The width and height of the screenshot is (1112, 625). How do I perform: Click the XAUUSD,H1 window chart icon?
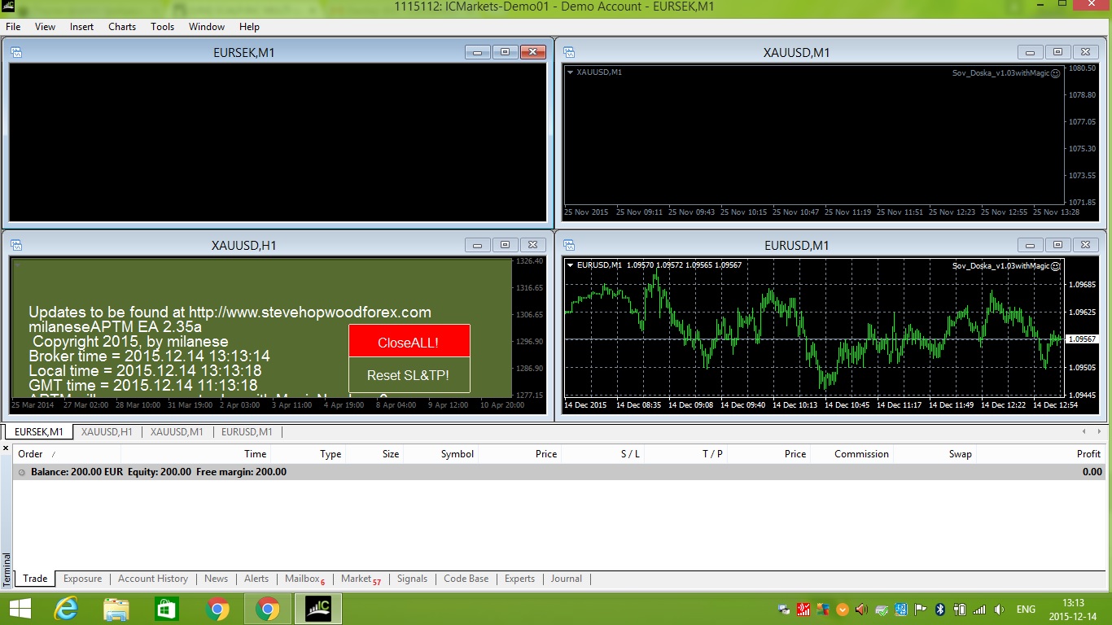click(16, 245)
